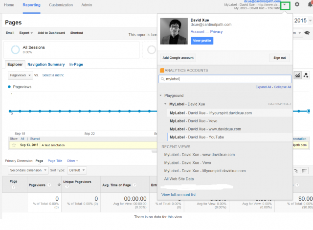Click the Shortcut button
The height and width of the screenshot is (230, 313).
click(77, 33)
